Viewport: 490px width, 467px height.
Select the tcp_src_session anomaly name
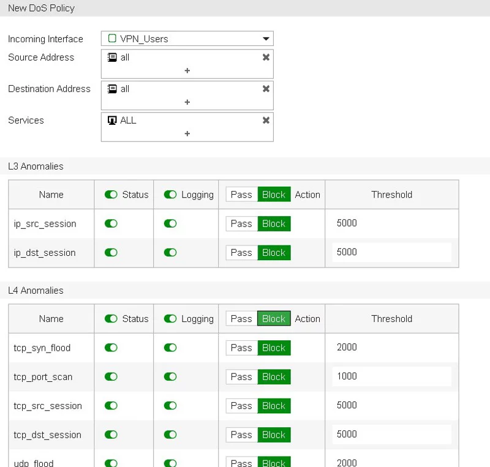48,406
